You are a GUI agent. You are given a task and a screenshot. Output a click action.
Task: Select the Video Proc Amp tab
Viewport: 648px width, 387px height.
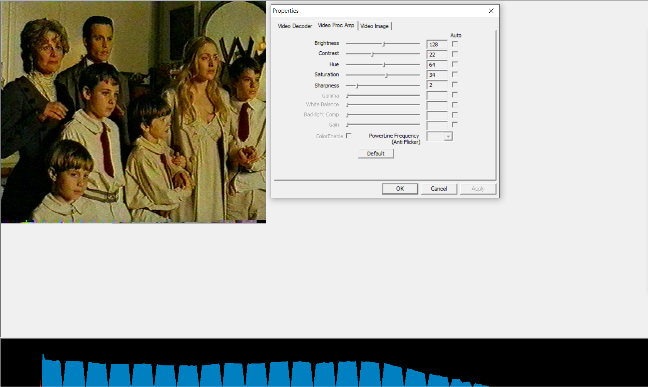pyautogui.click(x=336, y=25)
